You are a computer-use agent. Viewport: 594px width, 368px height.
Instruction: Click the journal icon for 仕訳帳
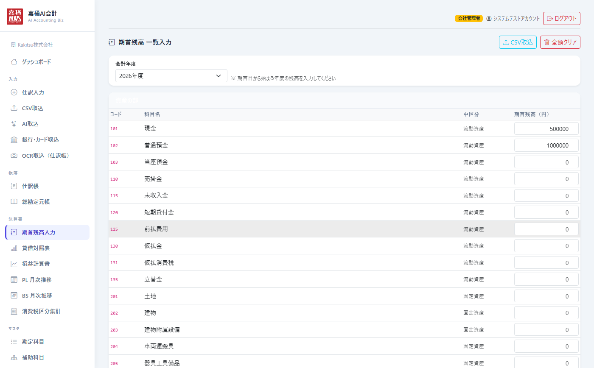pos(14,186)
